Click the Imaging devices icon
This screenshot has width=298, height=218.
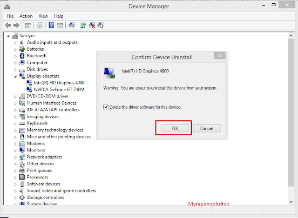tap(22, 117)
